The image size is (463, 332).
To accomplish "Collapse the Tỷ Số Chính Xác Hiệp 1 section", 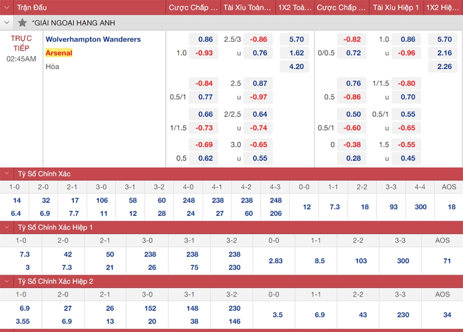I will [x=7, y=227].
